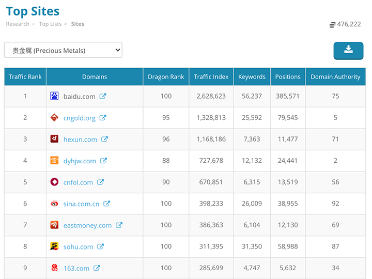
Task: Open external link icon next to baidu.com
Action: point(103,96)
